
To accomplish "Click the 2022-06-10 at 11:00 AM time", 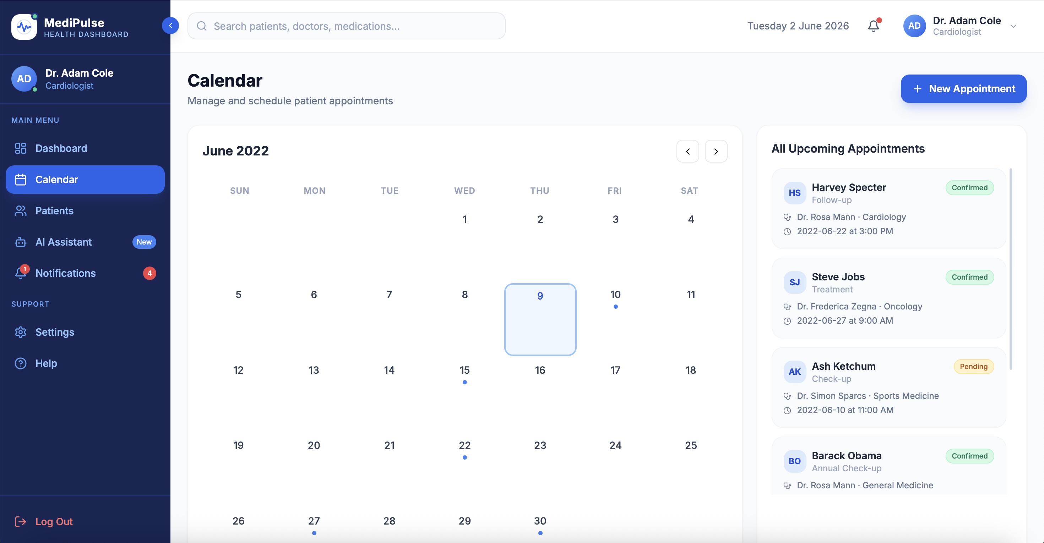I will [845, 410].
